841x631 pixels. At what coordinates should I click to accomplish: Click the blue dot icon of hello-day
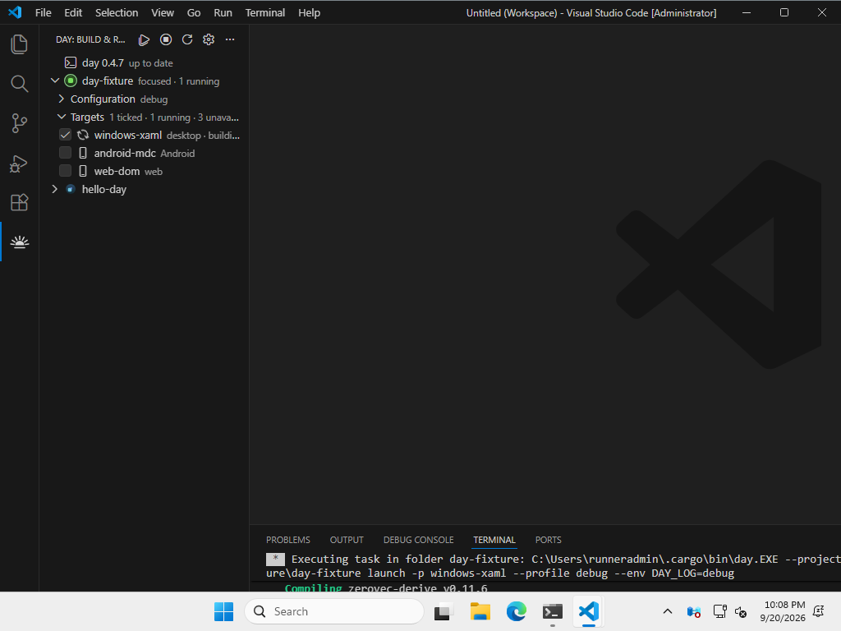pyautogui.click(x=71, y=190)
